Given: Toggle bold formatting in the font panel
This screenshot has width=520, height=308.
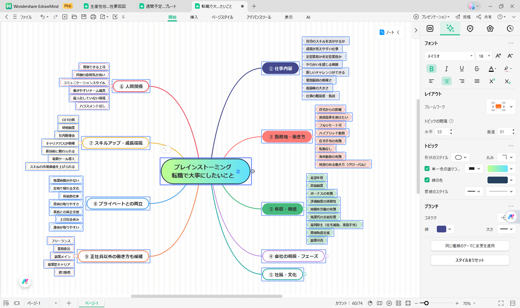Looking at the screenshot, I should 431,69.
